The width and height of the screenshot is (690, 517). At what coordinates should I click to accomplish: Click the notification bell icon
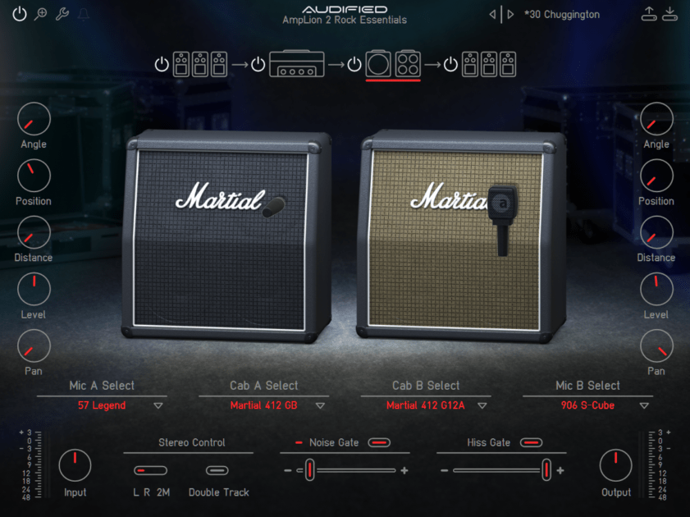tap(84, 14)
